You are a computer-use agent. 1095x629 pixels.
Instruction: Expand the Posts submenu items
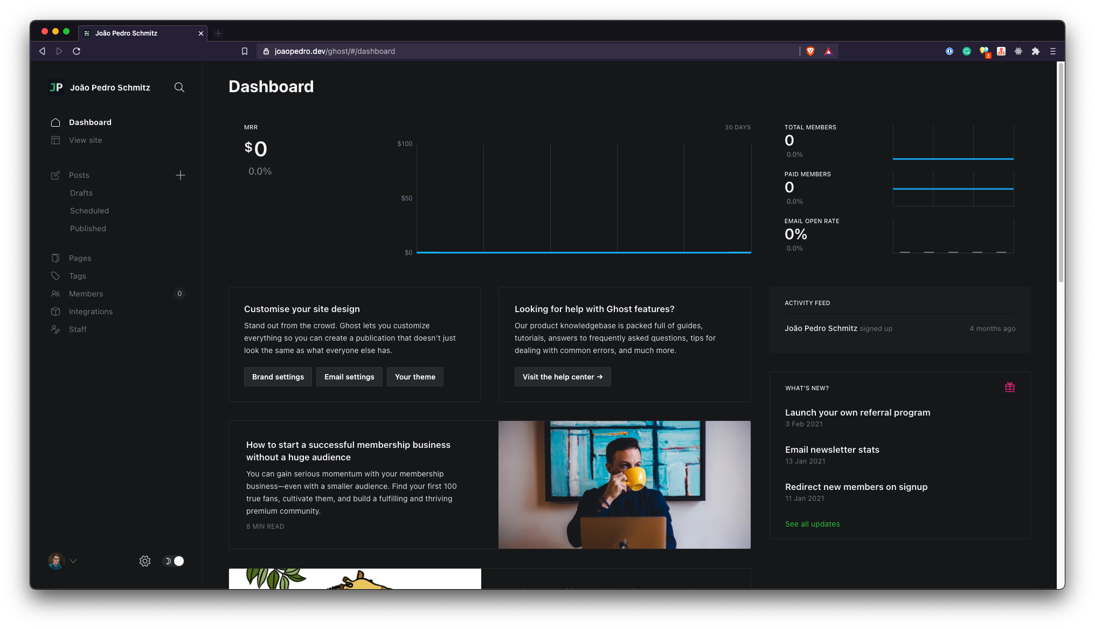[x=78, y=175]
